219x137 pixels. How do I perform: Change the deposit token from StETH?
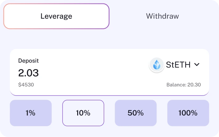[178, 65]
